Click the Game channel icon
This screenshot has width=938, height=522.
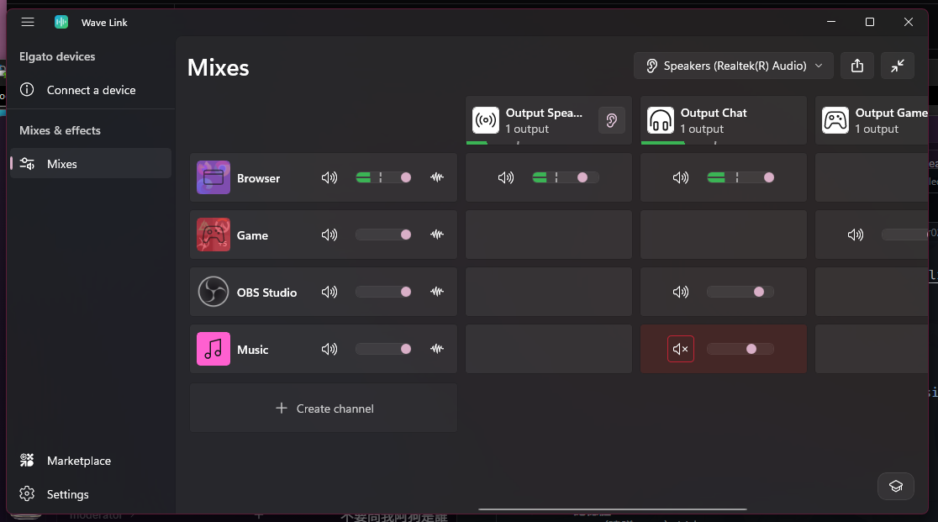tap(213, 235)
